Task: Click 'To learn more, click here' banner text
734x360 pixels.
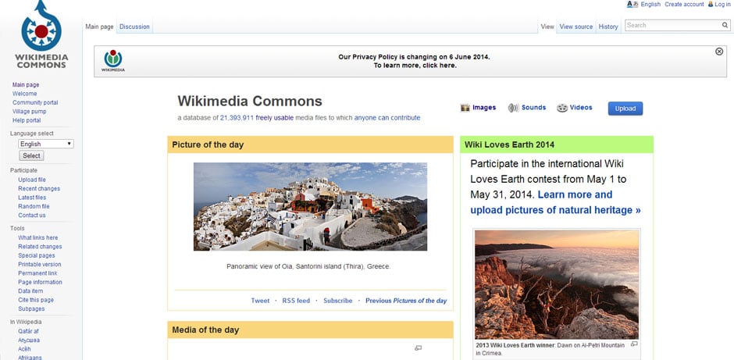Action: (x=415, y=66)
